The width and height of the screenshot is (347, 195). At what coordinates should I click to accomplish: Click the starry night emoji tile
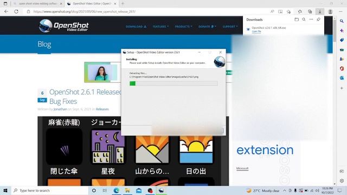[108, 147]
